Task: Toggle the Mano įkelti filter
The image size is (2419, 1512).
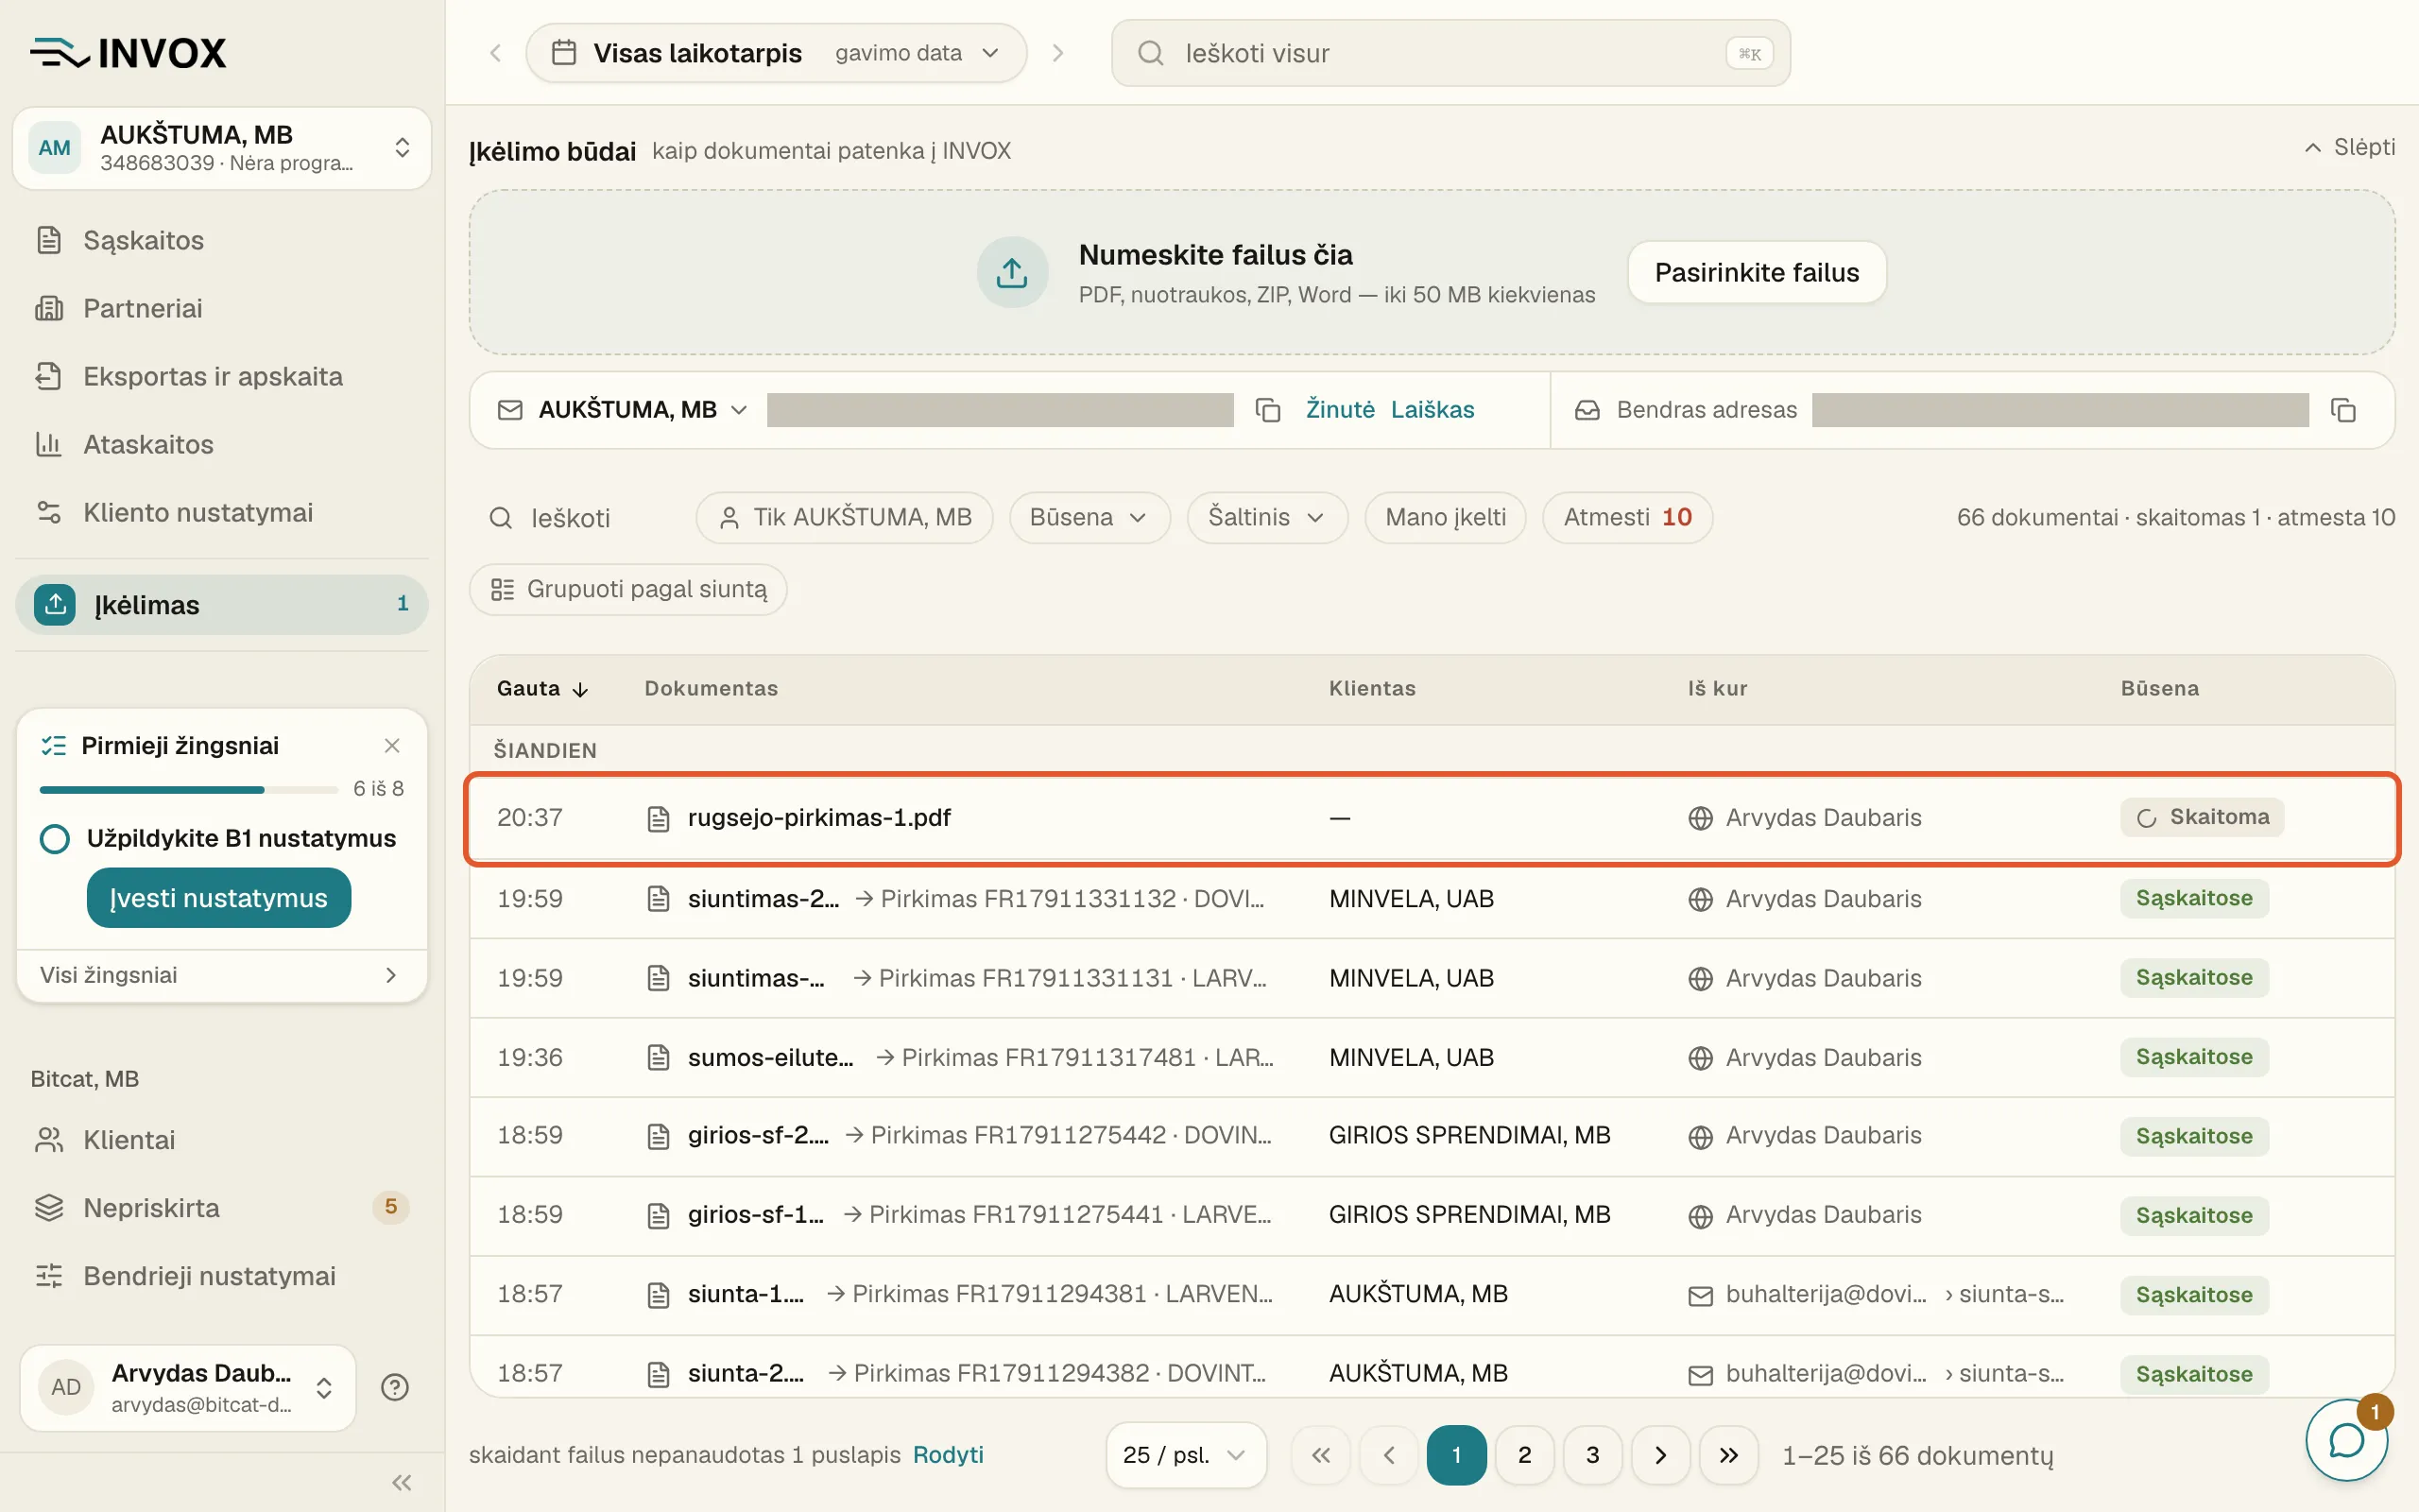Action: [x=1446, y=517]
